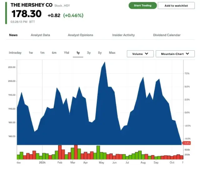This screenshot has height=170, width=200.
Task: Select the 1w chart range
Action: [x=31, y=53]
